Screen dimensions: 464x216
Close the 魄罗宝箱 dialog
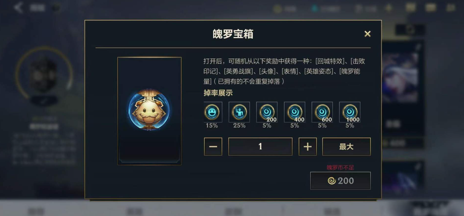pyautogui.click(x=367, y=34)
